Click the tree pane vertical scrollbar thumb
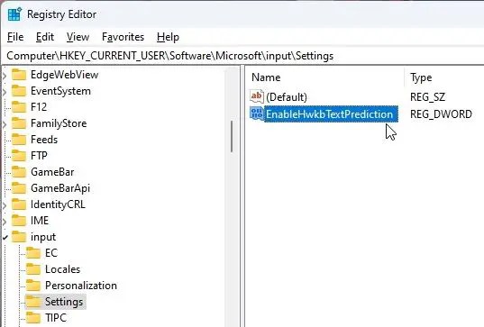The height and width of the screenshot is (327, 484). (x=232, y=136)
